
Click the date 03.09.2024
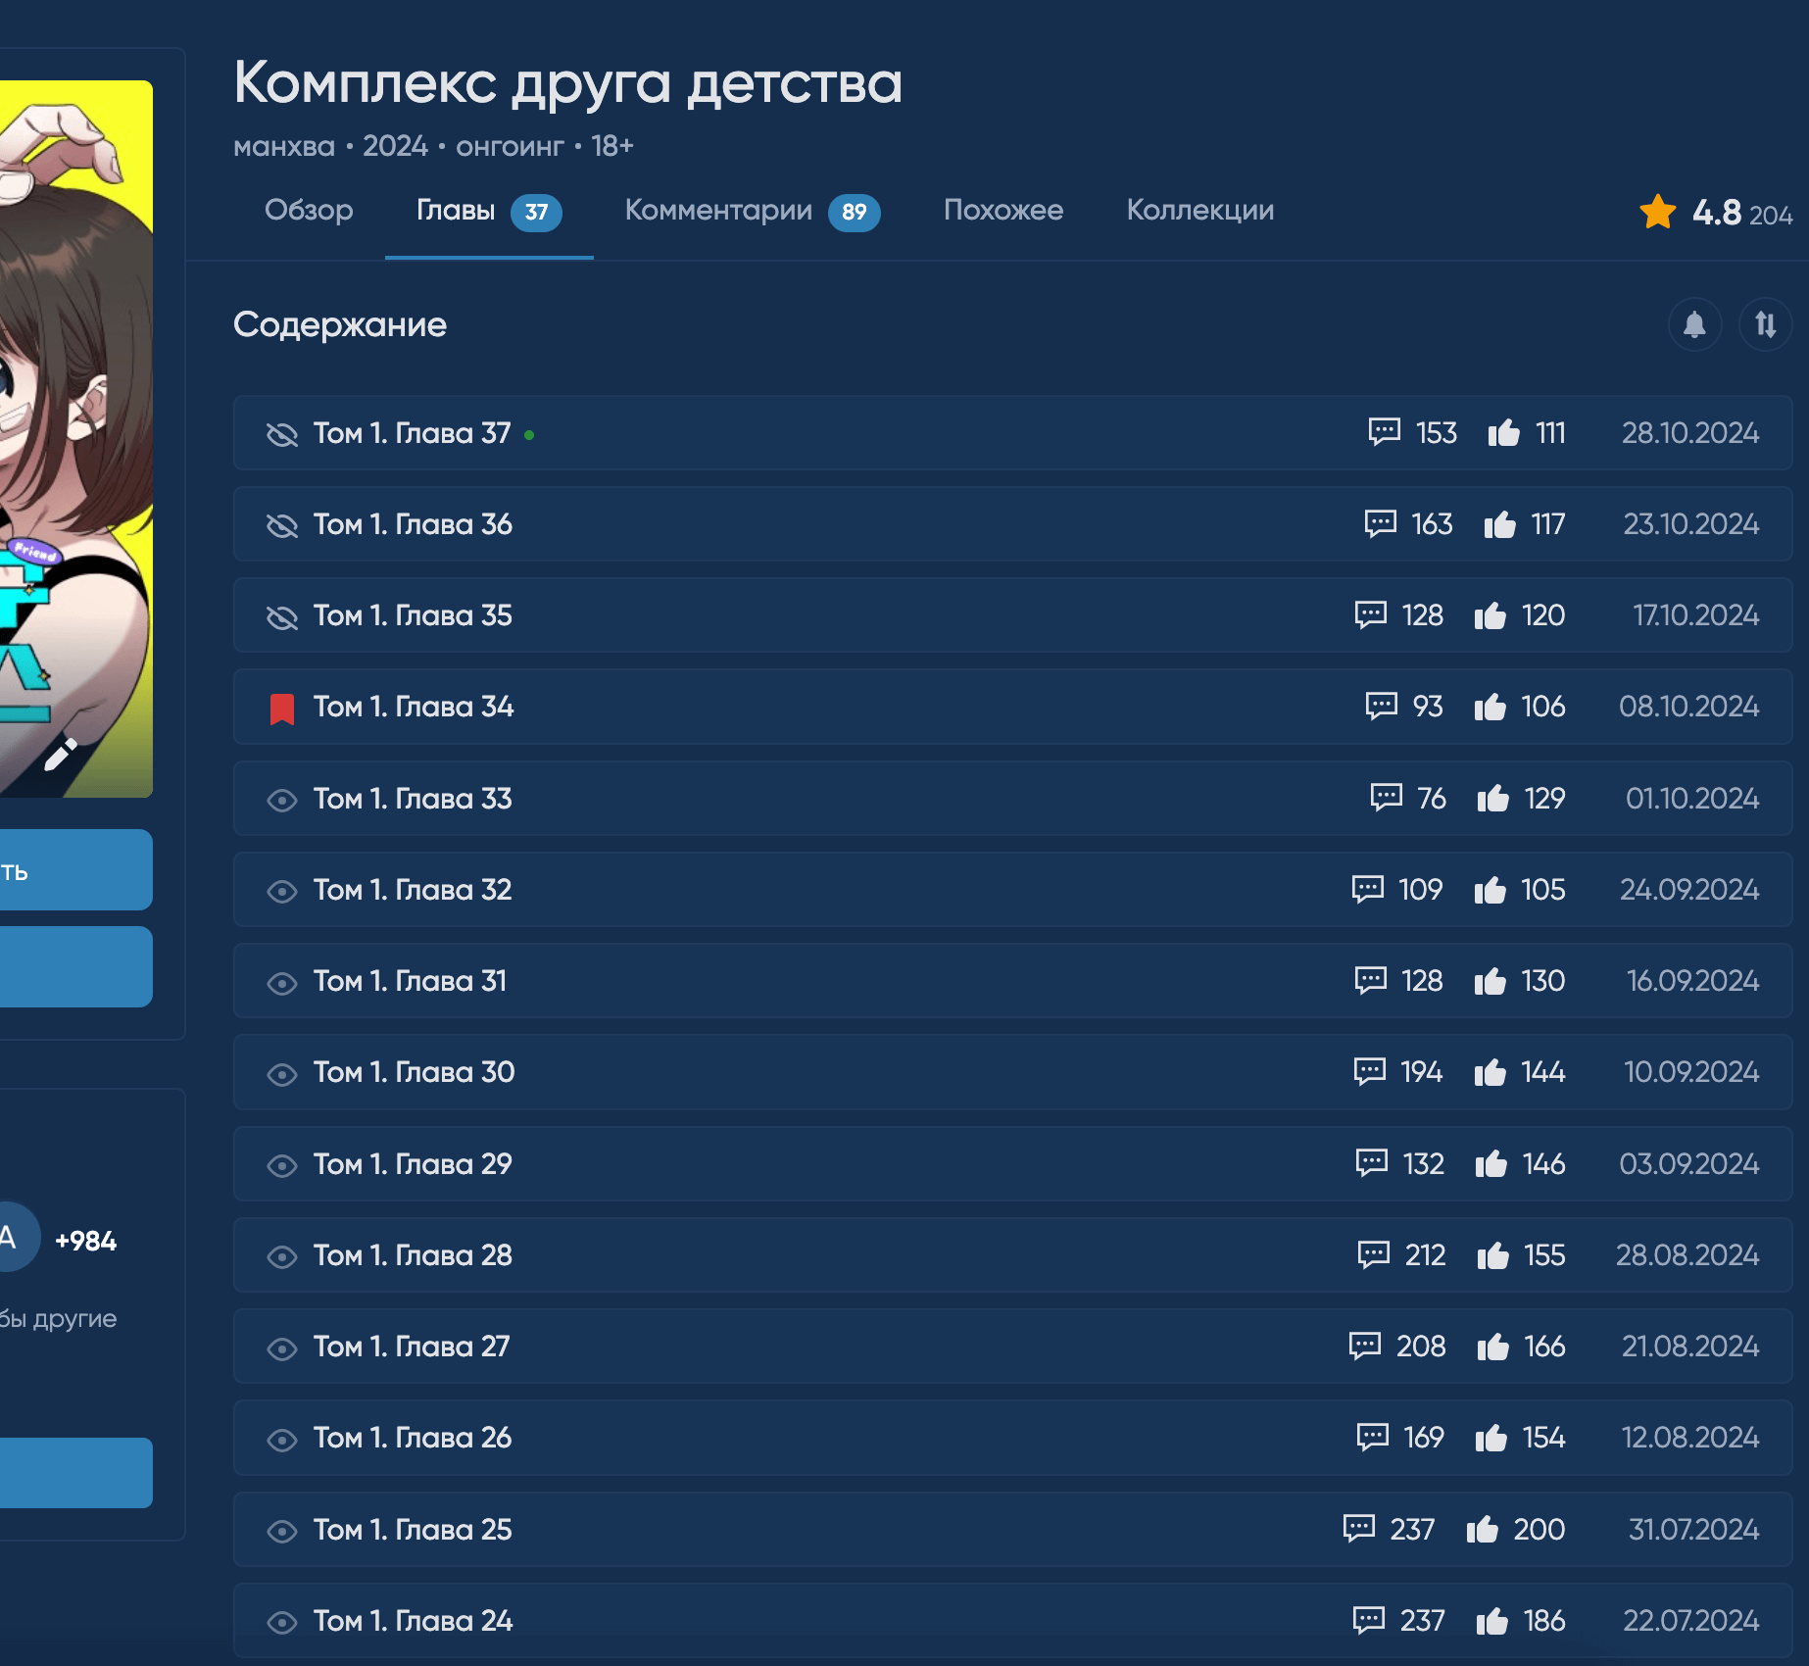tap(1689, 1163)
